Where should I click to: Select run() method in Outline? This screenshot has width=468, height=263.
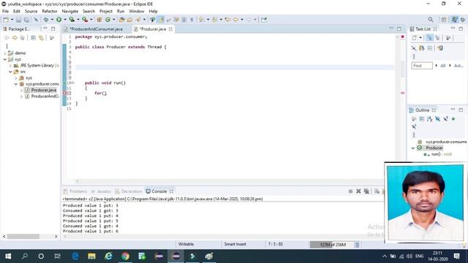click(441, 154)
